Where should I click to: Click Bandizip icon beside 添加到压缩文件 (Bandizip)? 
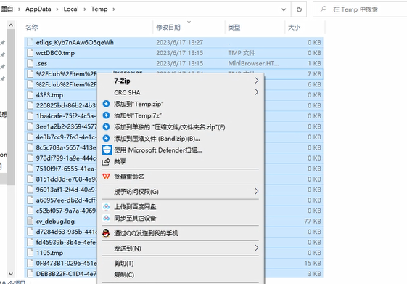(x=106, y=138)
